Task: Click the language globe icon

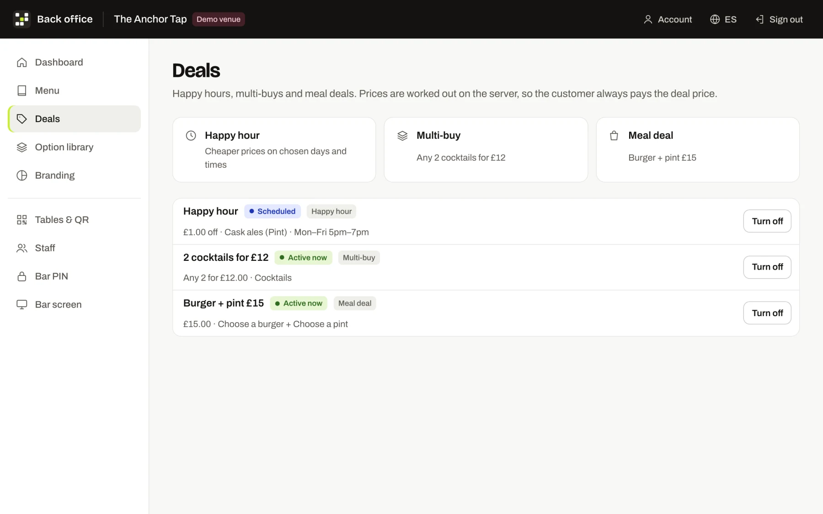Action: pos(715,20)
